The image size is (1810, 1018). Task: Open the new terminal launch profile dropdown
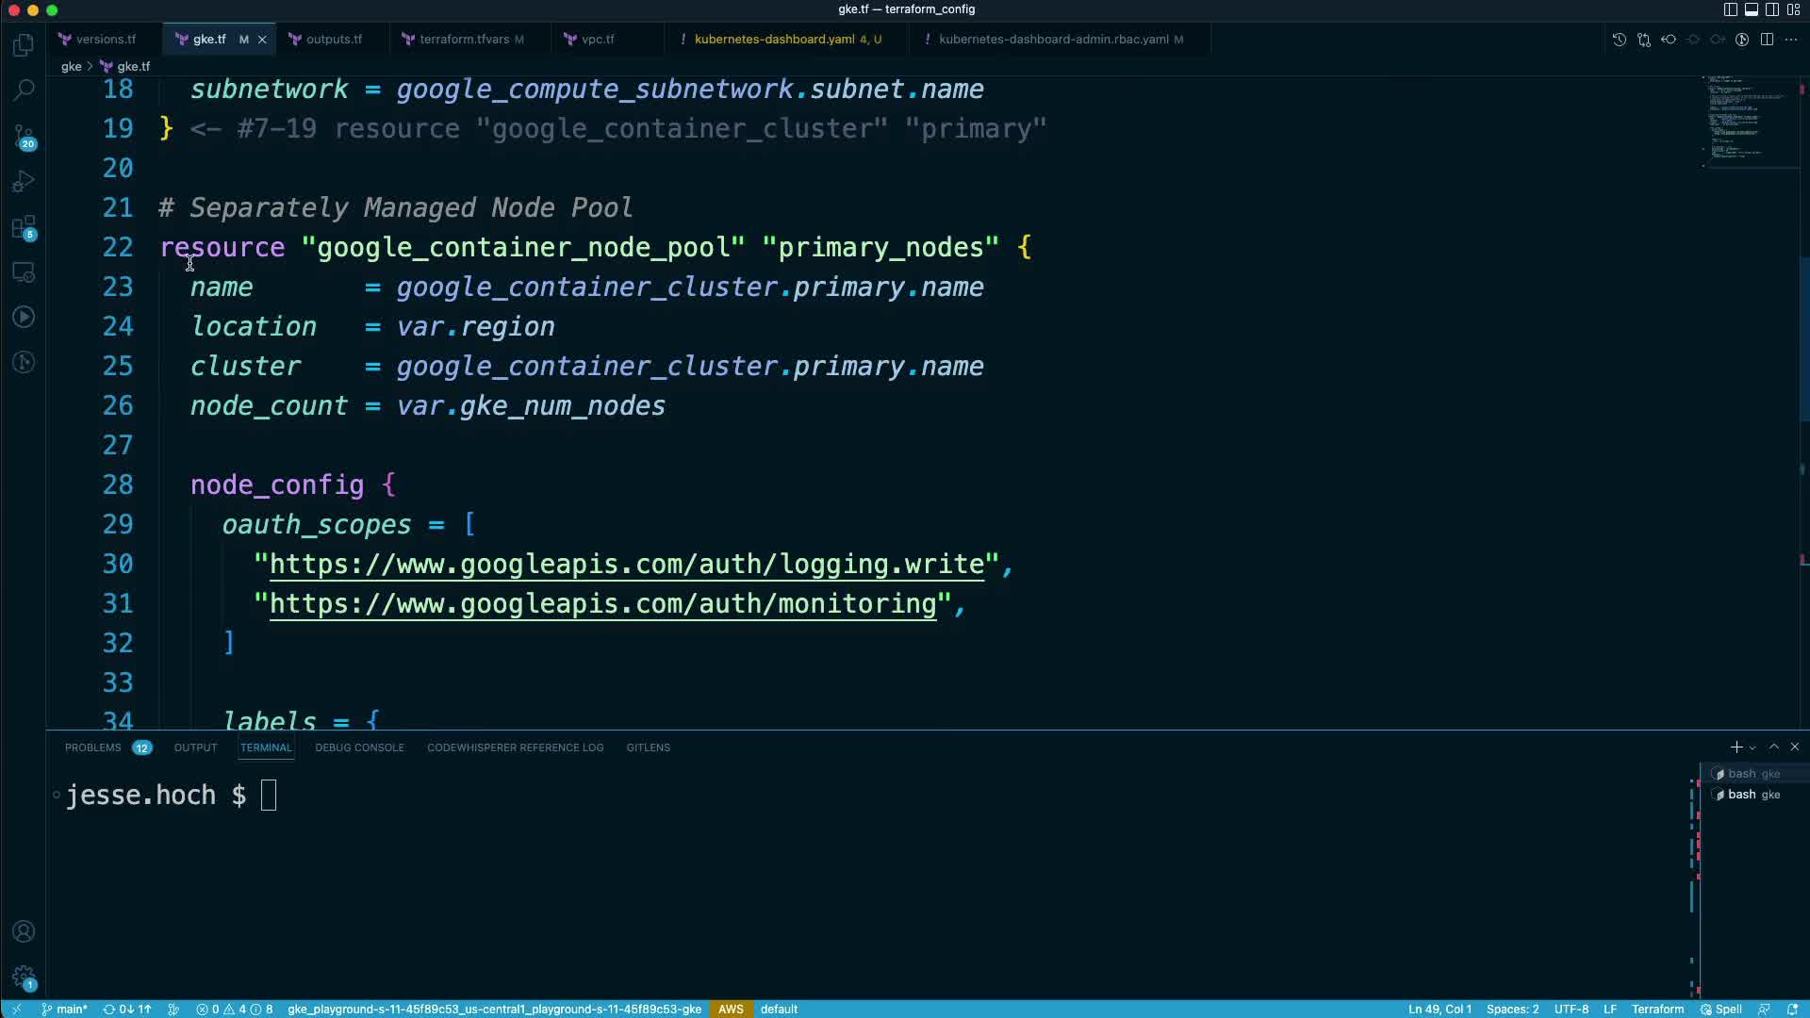tap(1752, 747)
